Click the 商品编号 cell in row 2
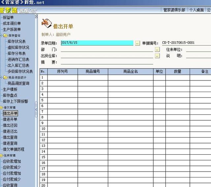The image size is (211, 187). click(93, 83)
